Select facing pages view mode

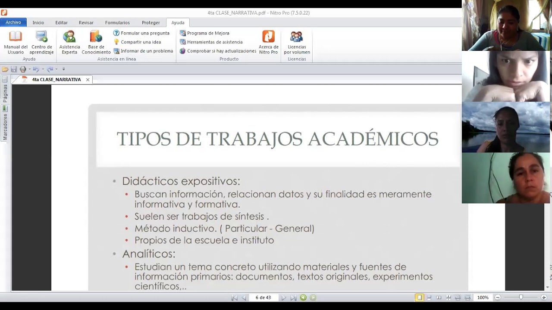click(x=439, y=298)
